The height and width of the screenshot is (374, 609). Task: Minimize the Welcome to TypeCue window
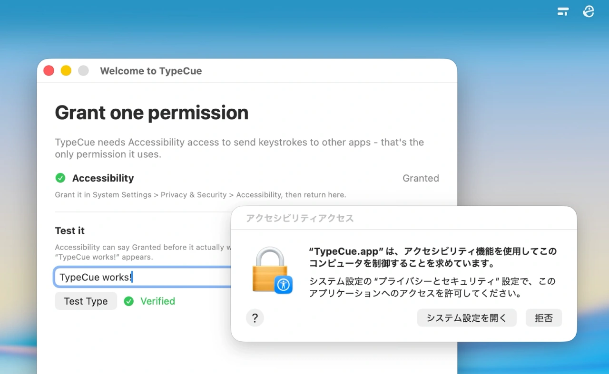(66, 71)
